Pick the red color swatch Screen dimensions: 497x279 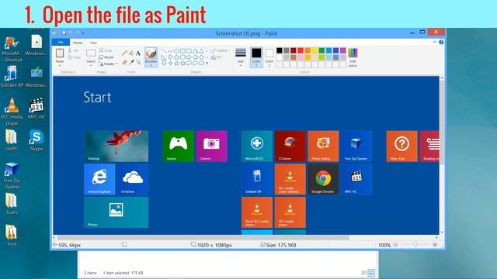coord(301,50)
